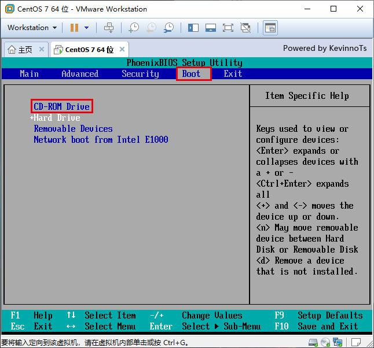374x348 pixels.
Task: Click 'F10 Save and Exit' legend text
Action: [x=316, y=326]
